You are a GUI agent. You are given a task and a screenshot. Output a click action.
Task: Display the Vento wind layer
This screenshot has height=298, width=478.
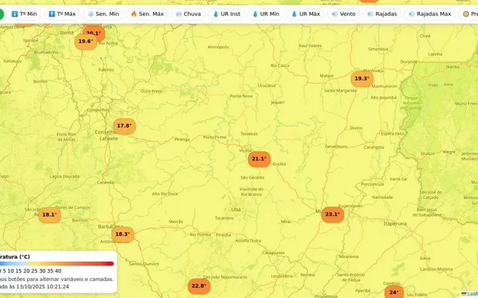tap(343, 14)
